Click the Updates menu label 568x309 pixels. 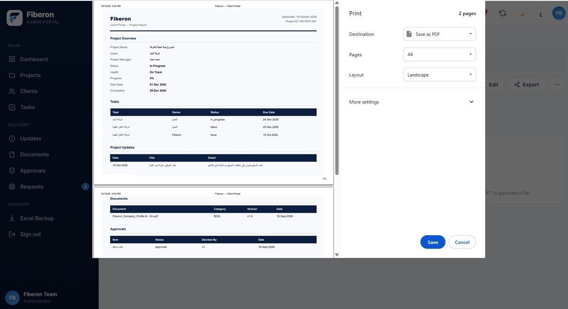coord(31,138)
